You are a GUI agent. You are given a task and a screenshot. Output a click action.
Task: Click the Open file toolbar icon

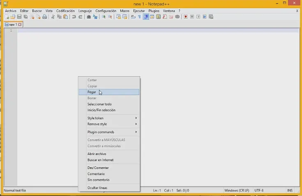click(13, 17)
